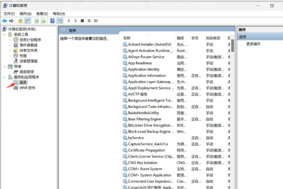Open the 文件(F) menu
This screenshot has height=189, width=283.
9,13
